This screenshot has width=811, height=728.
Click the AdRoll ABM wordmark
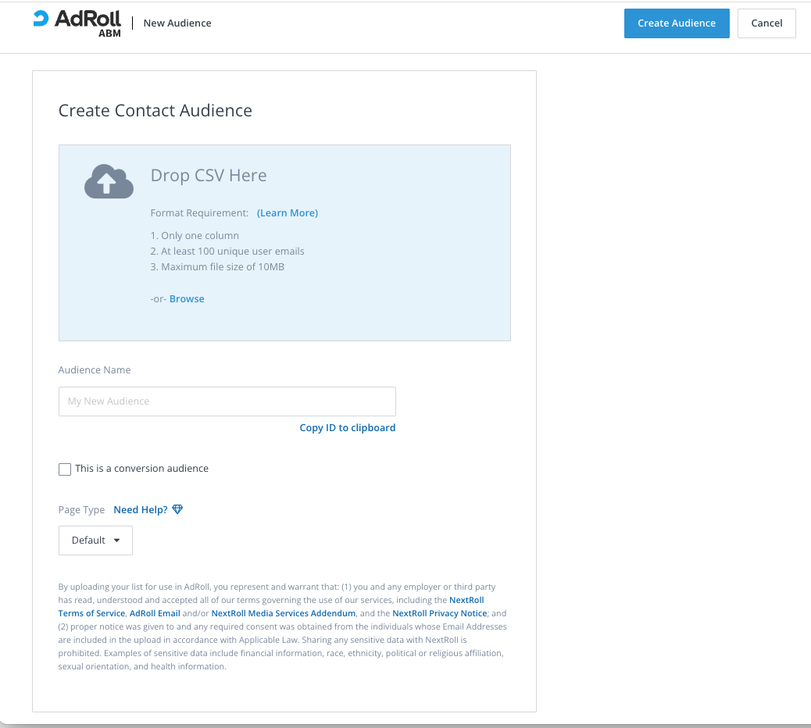[88, 23]
